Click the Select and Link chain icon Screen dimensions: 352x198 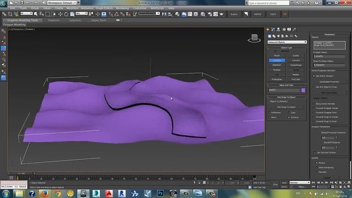(x=4, y=14)
